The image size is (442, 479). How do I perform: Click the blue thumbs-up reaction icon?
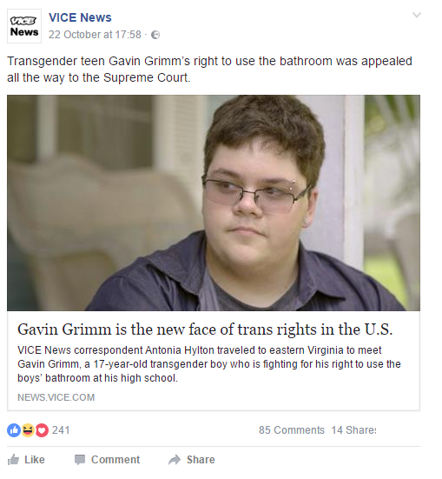[14, 430]
